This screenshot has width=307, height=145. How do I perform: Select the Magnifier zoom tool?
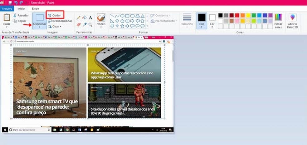click(x=90, y=24)
